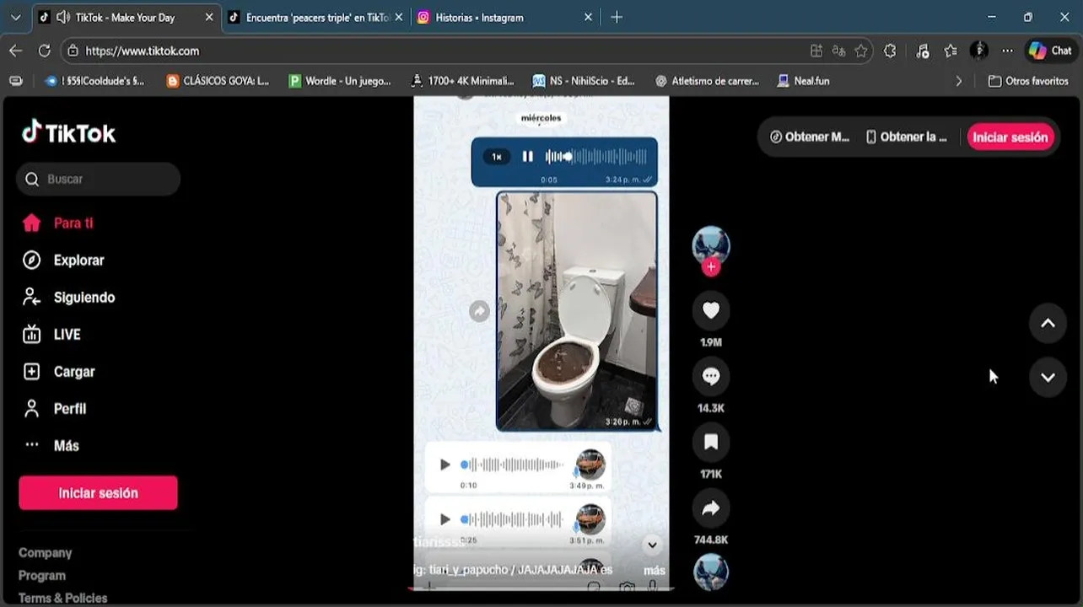Open creator profile avatar
The image size is (1083, 607).
click(711, 244)
